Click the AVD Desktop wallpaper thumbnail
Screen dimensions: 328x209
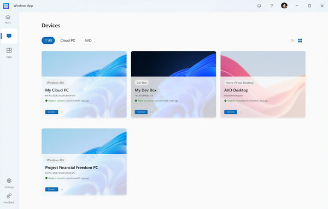(x=263, y=64)
